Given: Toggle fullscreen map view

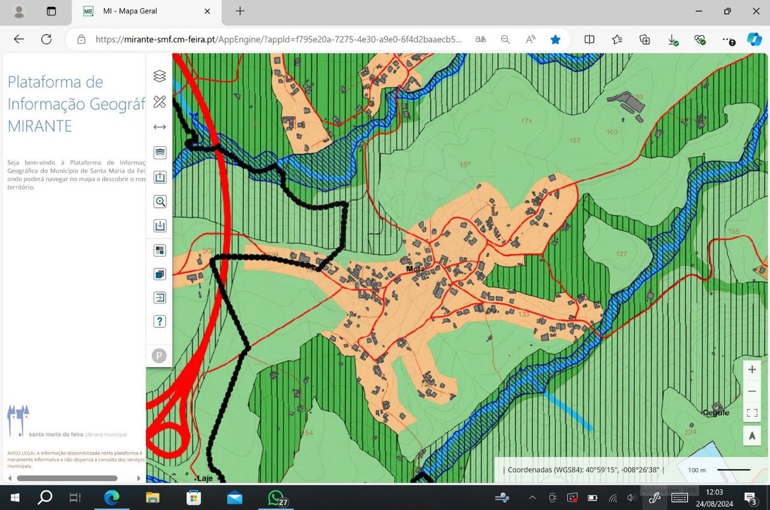Looking at the screenshot, I should pos(752,413).
